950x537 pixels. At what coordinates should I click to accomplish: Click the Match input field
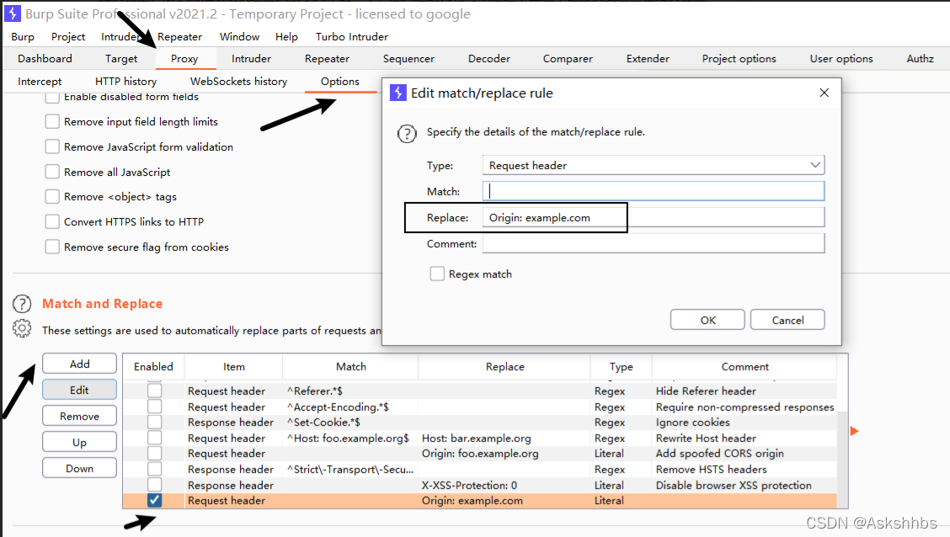[x=654, y=191]
